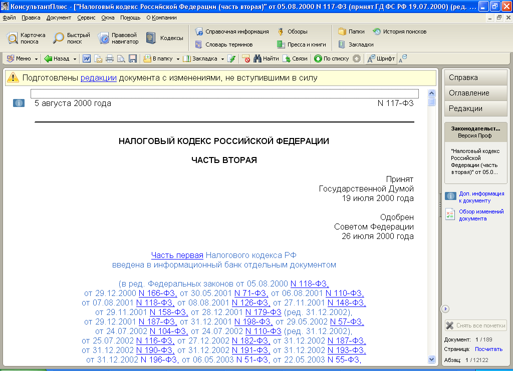Open Обзор изменений документа link
The image size is (513, 371).
481,215
